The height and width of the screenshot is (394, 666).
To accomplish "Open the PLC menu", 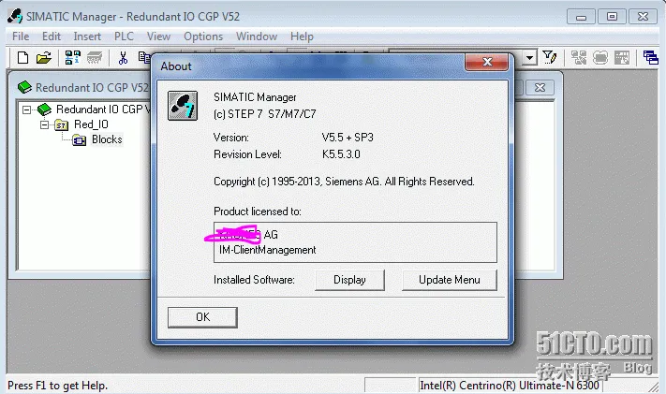I will tap(124, 36).
